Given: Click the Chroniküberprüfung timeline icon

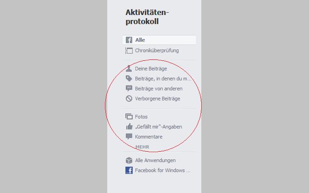Looking at the screenshot, I should pyautogui.click(x=129, y=50).
